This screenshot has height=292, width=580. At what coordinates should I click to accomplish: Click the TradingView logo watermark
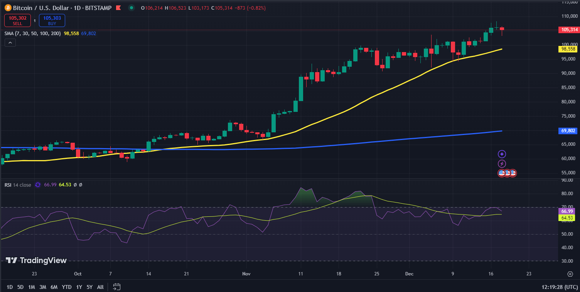[x=37, y=260]
